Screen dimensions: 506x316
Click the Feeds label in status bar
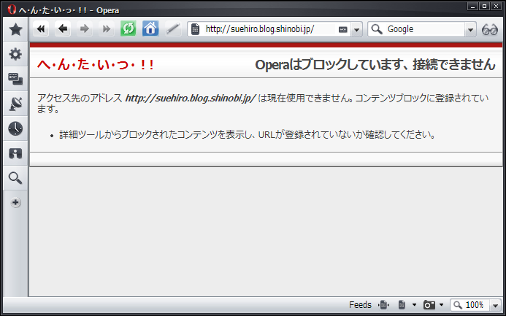pyautogui.click(x=360, y=305)
